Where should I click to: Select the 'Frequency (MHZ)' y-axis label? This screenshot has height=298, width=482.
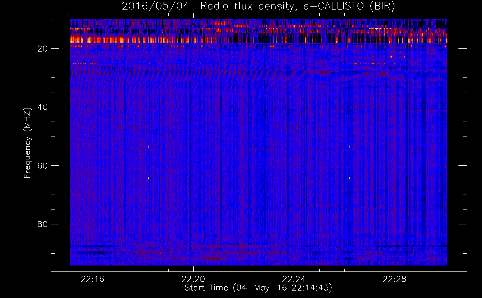point(27,143)
